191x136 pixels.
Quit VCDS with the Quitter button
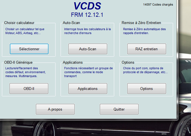pyautogui.click(x=119, y=109)
